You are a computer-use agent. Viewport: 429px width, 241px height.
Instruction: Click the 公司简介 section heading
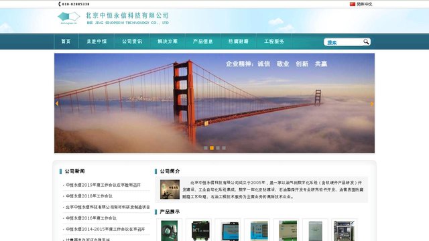[170, 171]
